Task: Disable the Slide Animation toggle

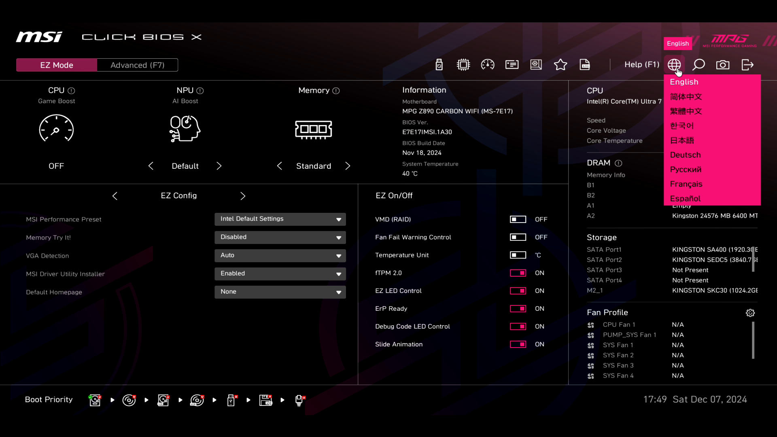Action: coord(518,344)
